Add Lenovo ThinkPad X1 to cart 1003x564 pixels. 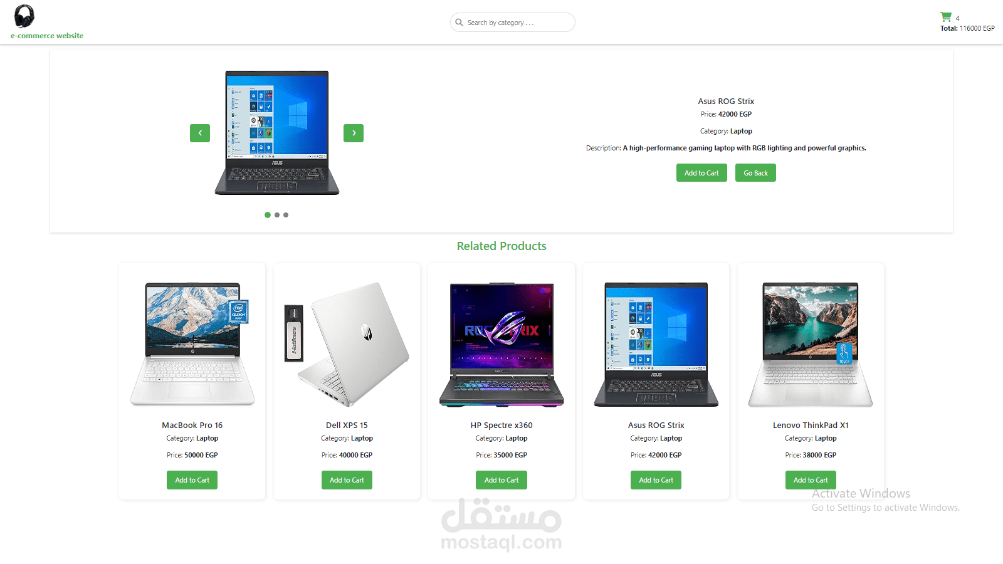click(811, 480)
